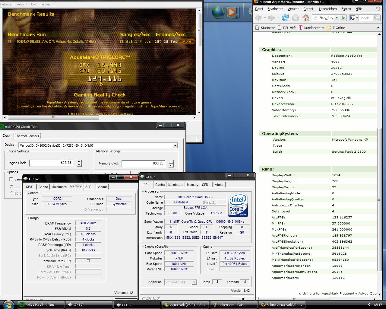Click the Core Speed 3601.2 MHz value
The width and height of the screenshot is (386, 309).
click(x=179, y=253)
